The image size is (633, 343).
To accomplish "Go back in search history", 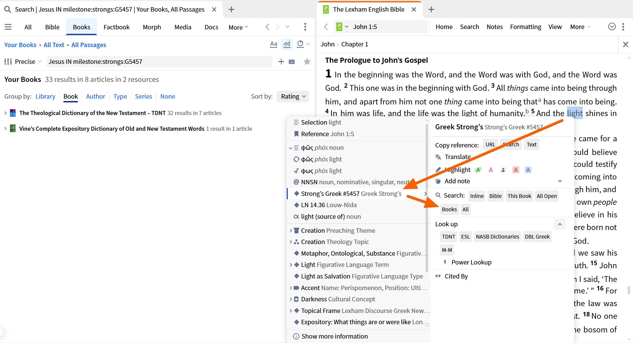I will pos(268,27).
